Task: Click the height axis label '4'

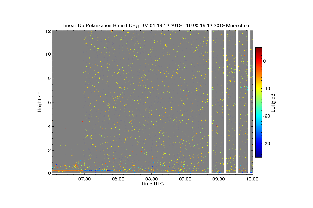Action: click(x=49, y=126)
